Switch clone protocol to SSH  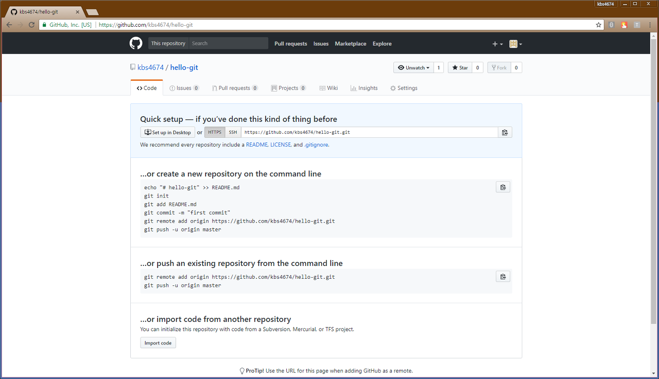(x=233, y=132)
